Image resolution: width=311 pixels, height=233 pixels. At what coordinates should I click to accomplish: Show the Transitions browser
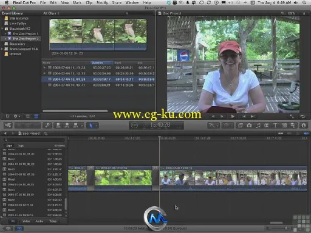(x=267, y=126)
